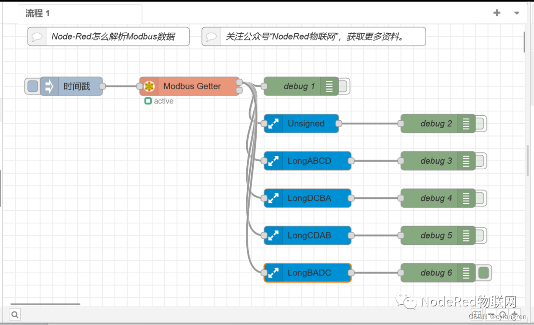Toggle the navigator map icon at bottom right
This screenshot has width=534, height=325.
coord(476,314)
